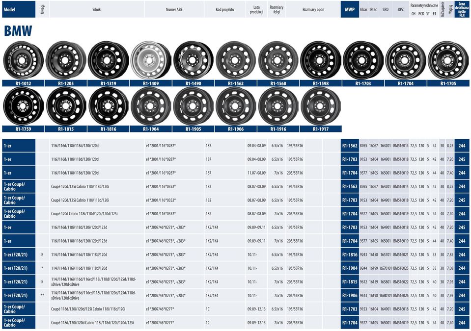Viewport: 471px width, 331px height.
Task: Choose the R1-1568 wheel image
Action: click(278, 60)
